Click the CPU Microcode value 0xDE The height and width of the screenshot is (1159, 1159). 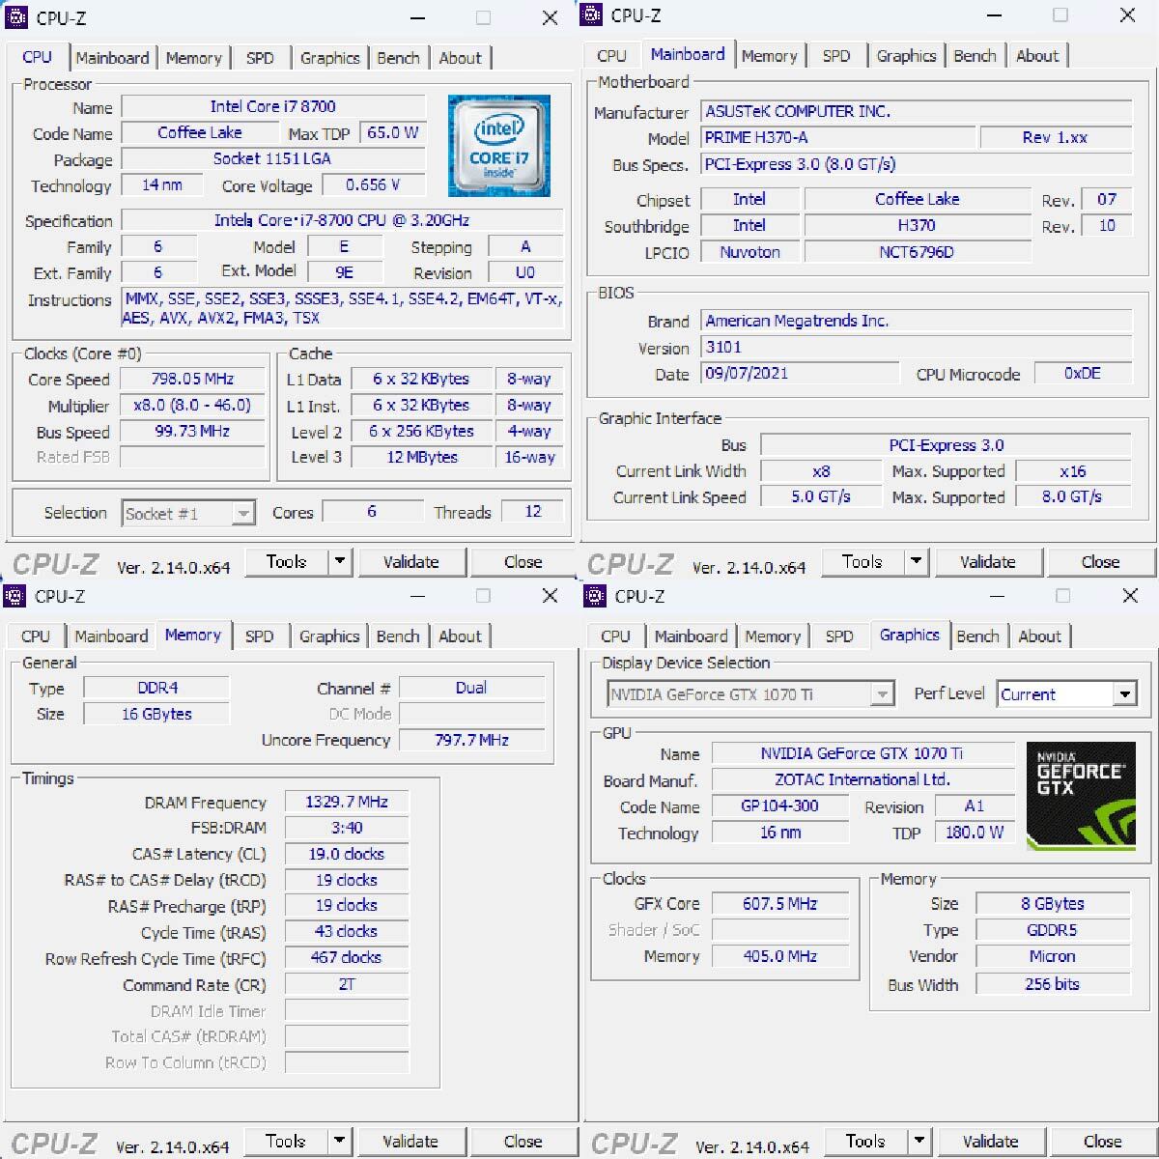pos(1083,373)
